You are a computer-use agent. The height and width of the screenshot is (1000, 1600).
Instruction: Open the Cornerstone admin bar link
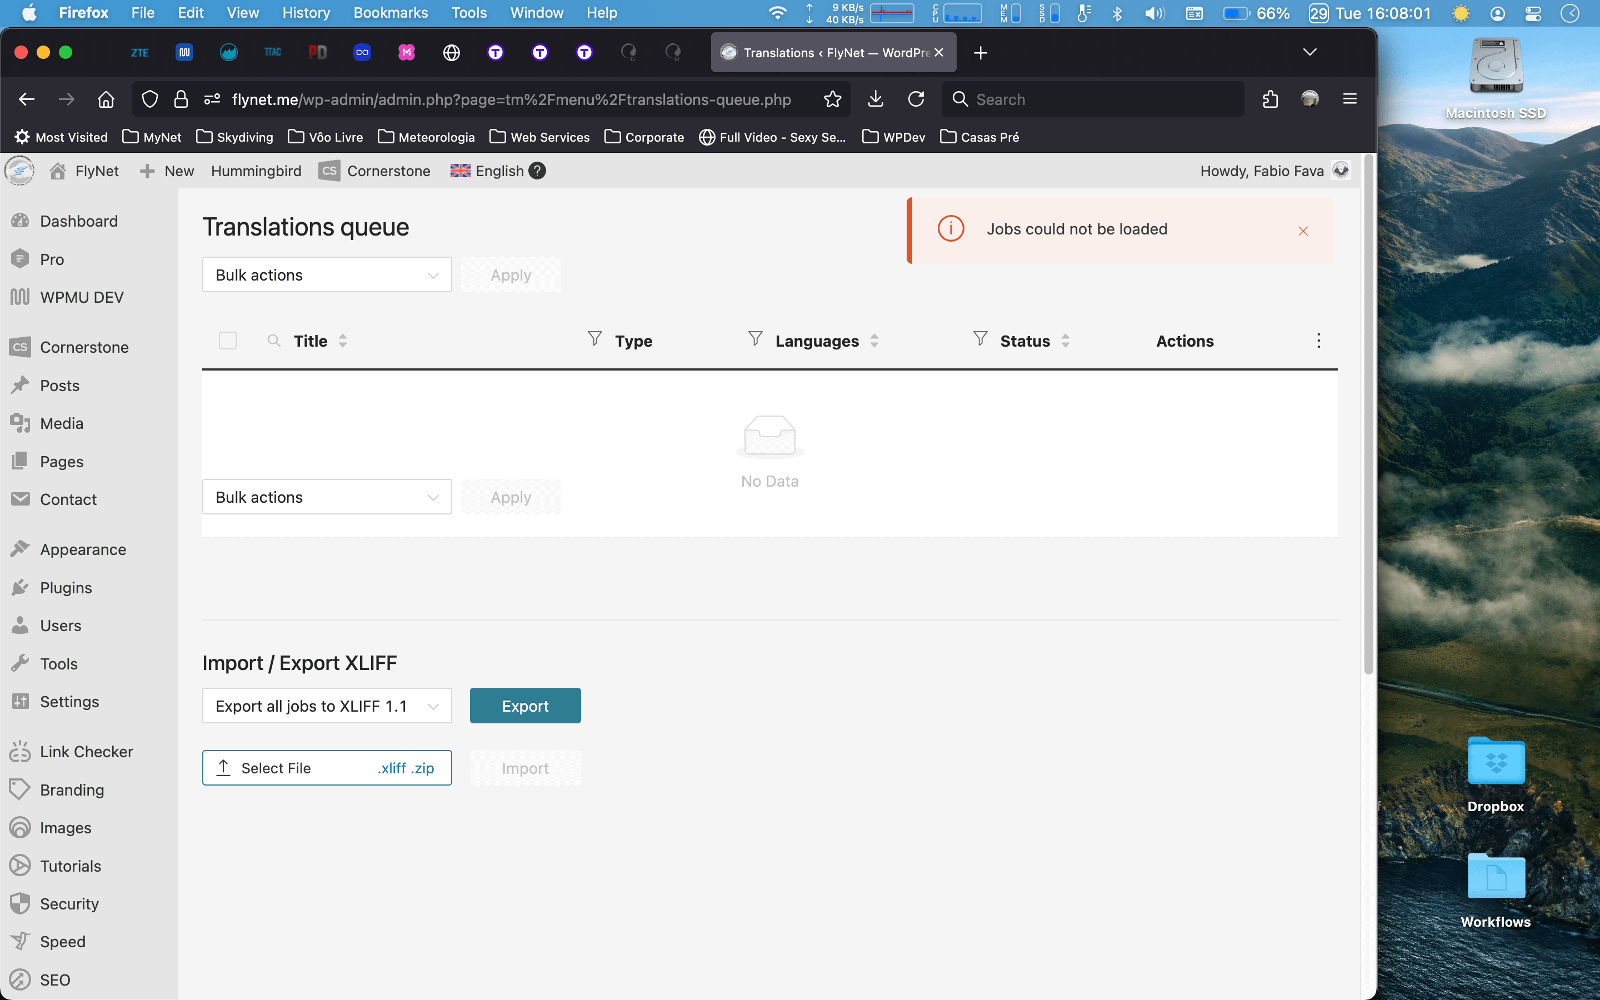tap(374, 171)
